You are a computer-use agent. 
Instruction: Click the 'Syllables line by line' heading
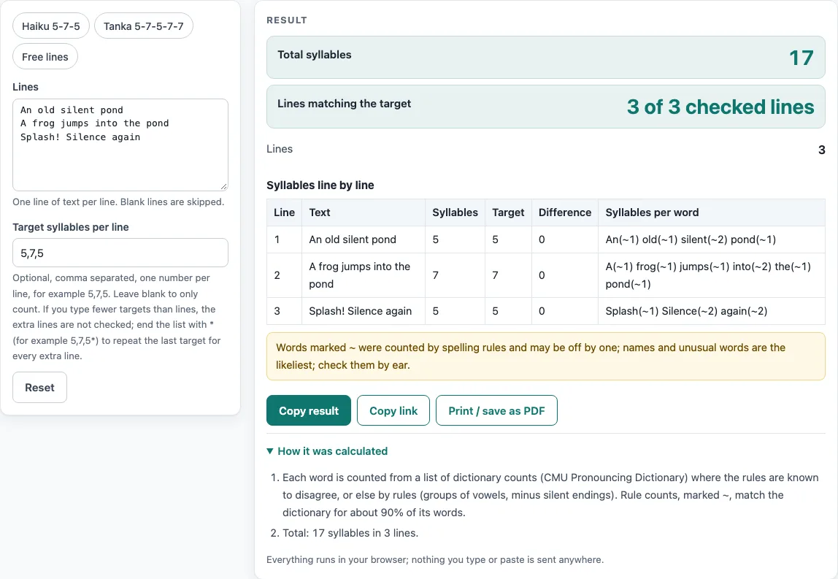click(320, 185)
